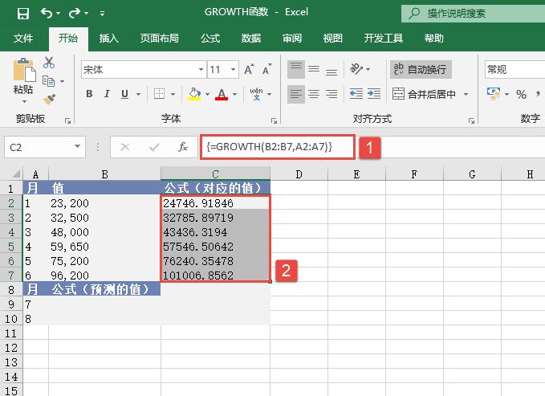The width and height of the screenshot is (545, 396).
Task: Switch to the 公式 ribbon tab
Action: tap(210, 38)
